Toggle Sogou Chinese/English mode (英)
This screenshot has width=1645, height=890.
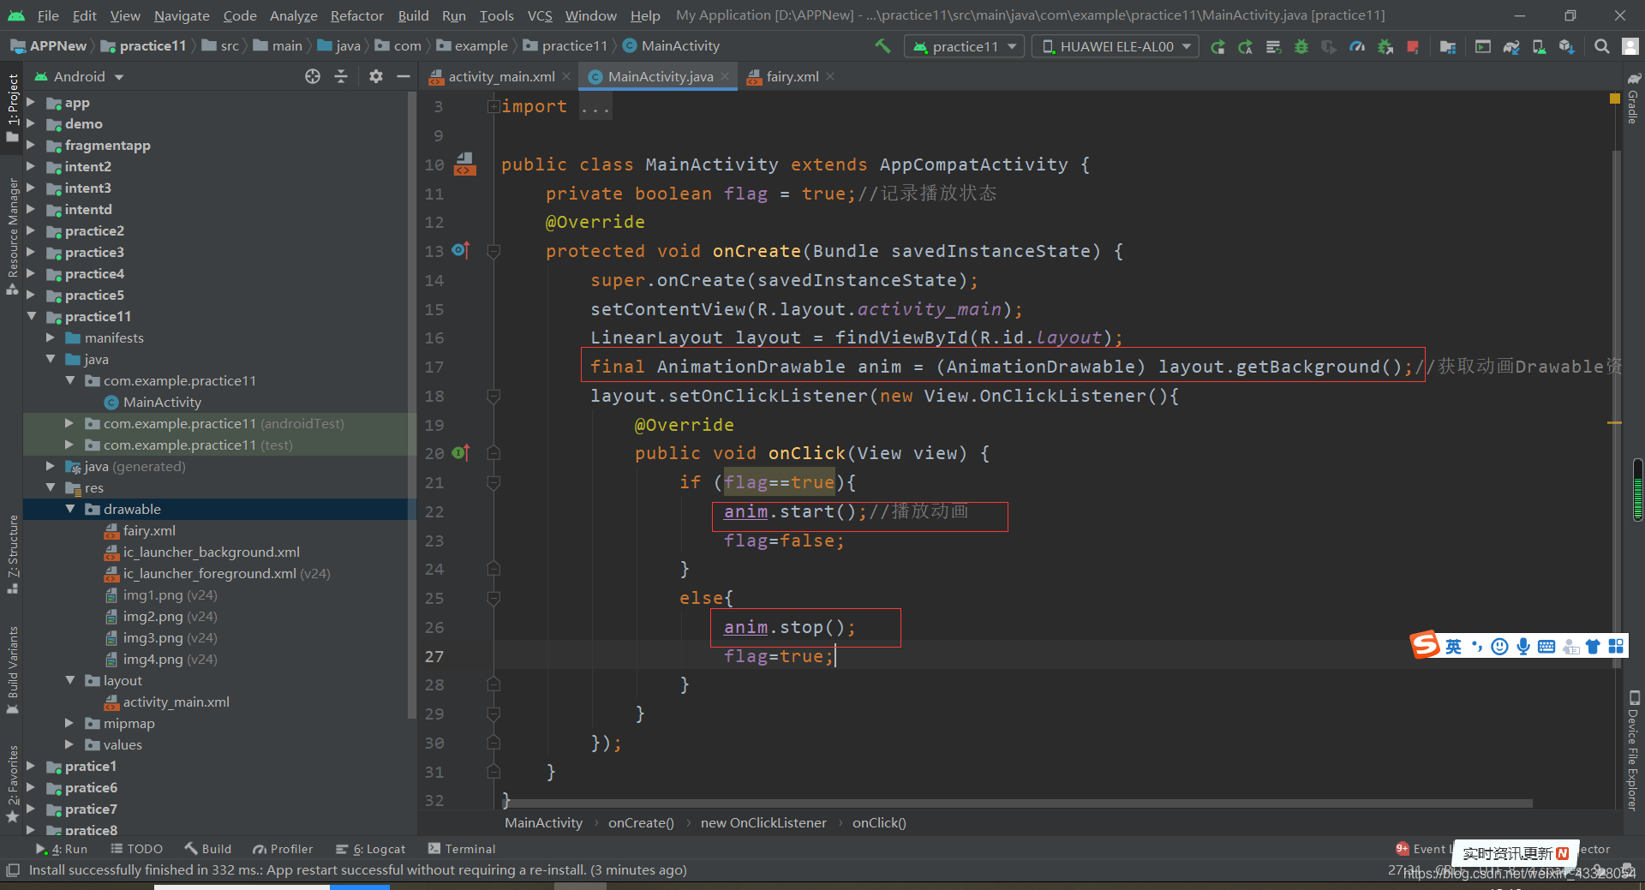pos(1453,646)
